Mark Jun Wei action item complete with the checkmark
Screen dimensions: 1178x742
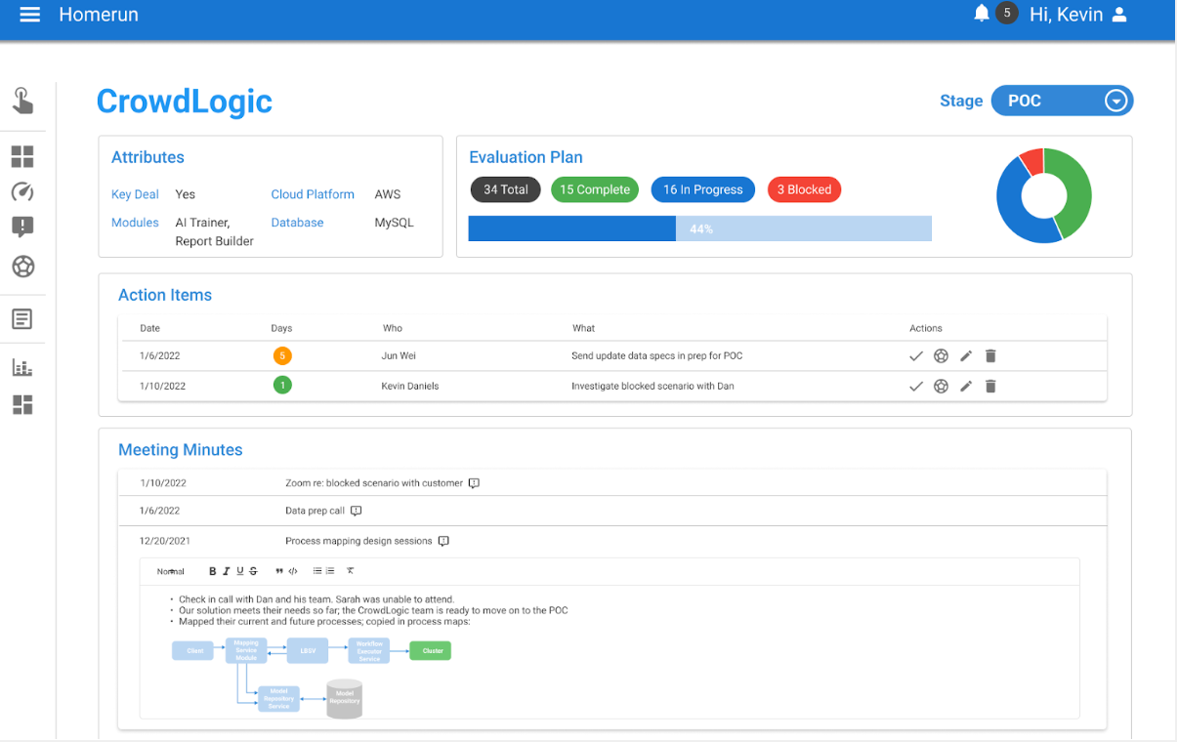pyautogui.click(x=916, y=356)
